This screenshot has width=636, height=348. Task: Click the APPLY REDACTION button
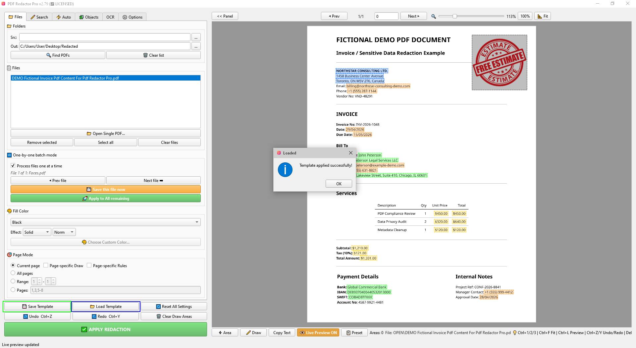point(106,329)
